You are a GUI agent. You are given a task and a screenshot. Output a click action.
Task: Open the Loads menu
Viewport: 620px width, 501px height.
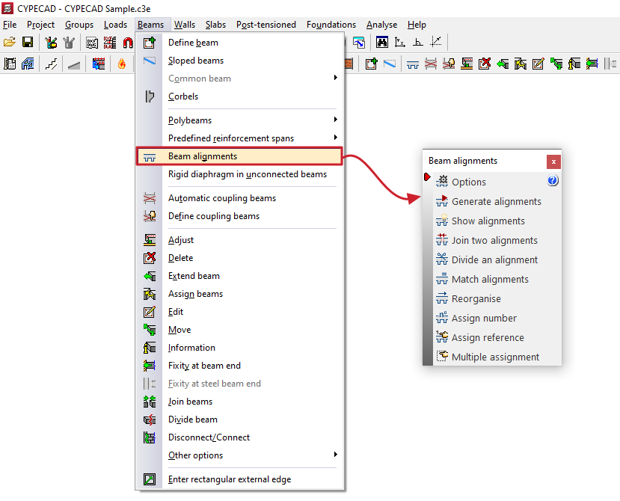115,25
